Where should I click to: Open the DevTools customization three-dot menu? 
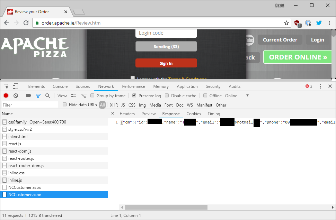[320, 86]
